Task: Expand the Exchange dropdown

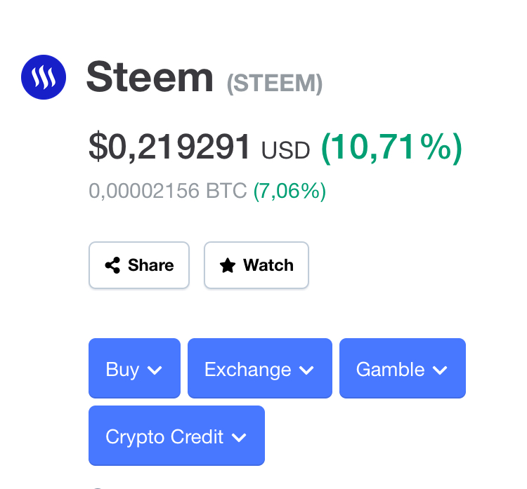Action: click(x=260, y=368)
